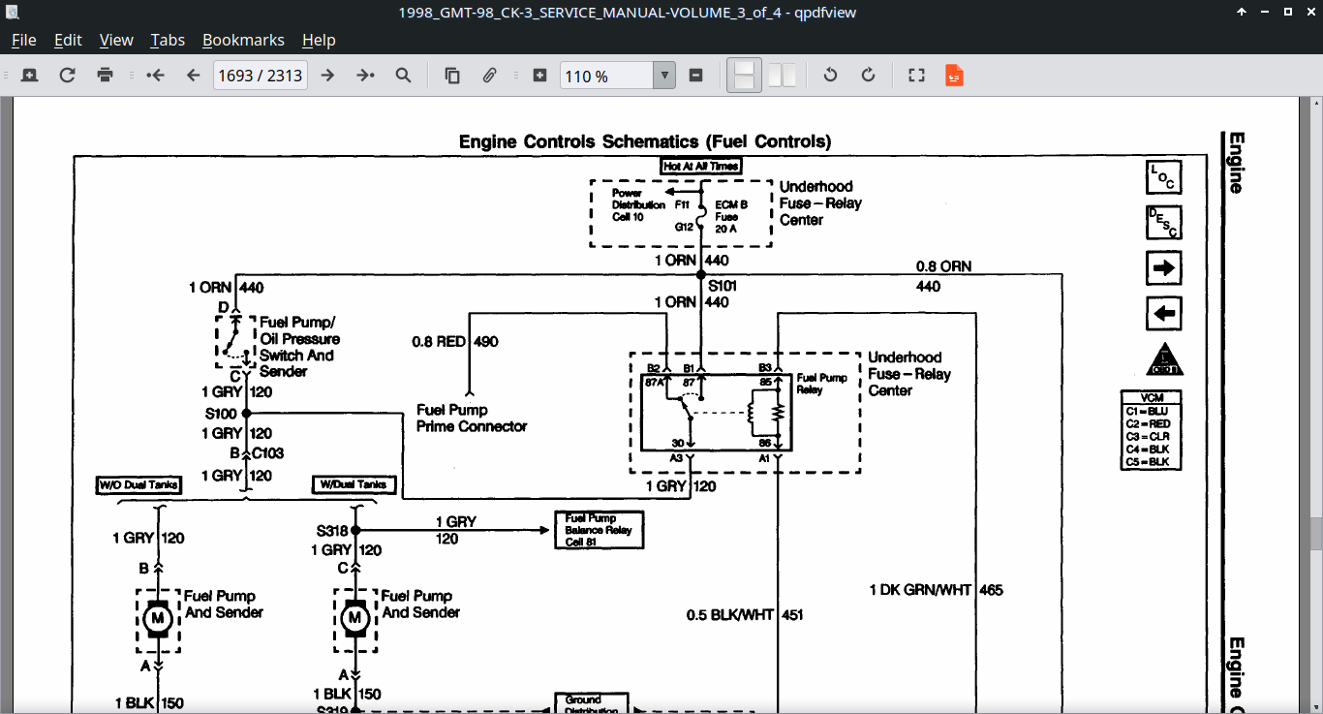Click the S318 splice label

click(x=332, y=531)
